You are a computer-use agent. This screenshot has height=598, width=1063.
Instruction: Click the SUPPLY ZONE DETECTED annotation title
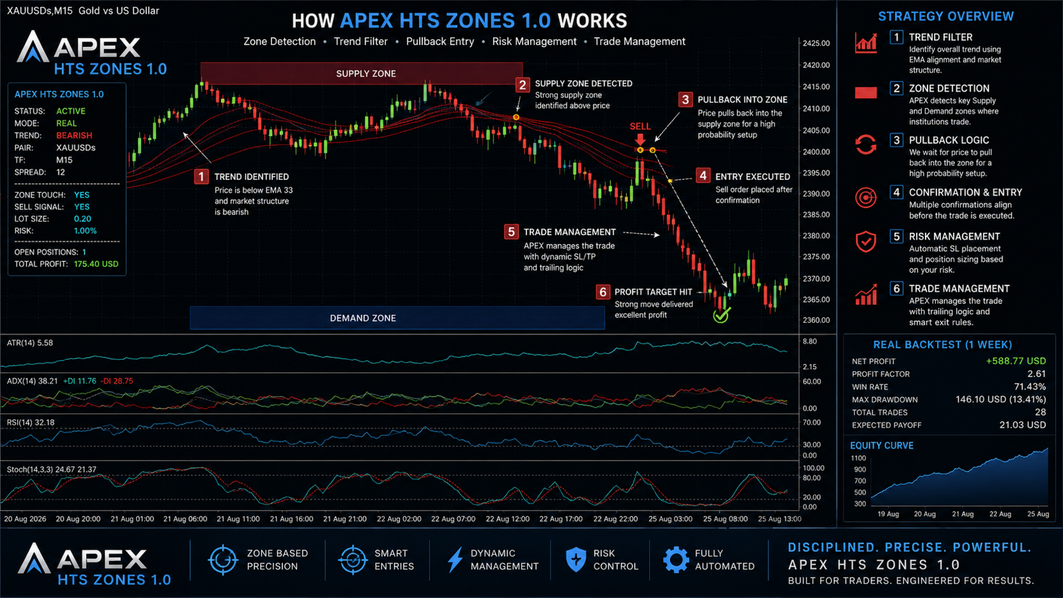584,83
